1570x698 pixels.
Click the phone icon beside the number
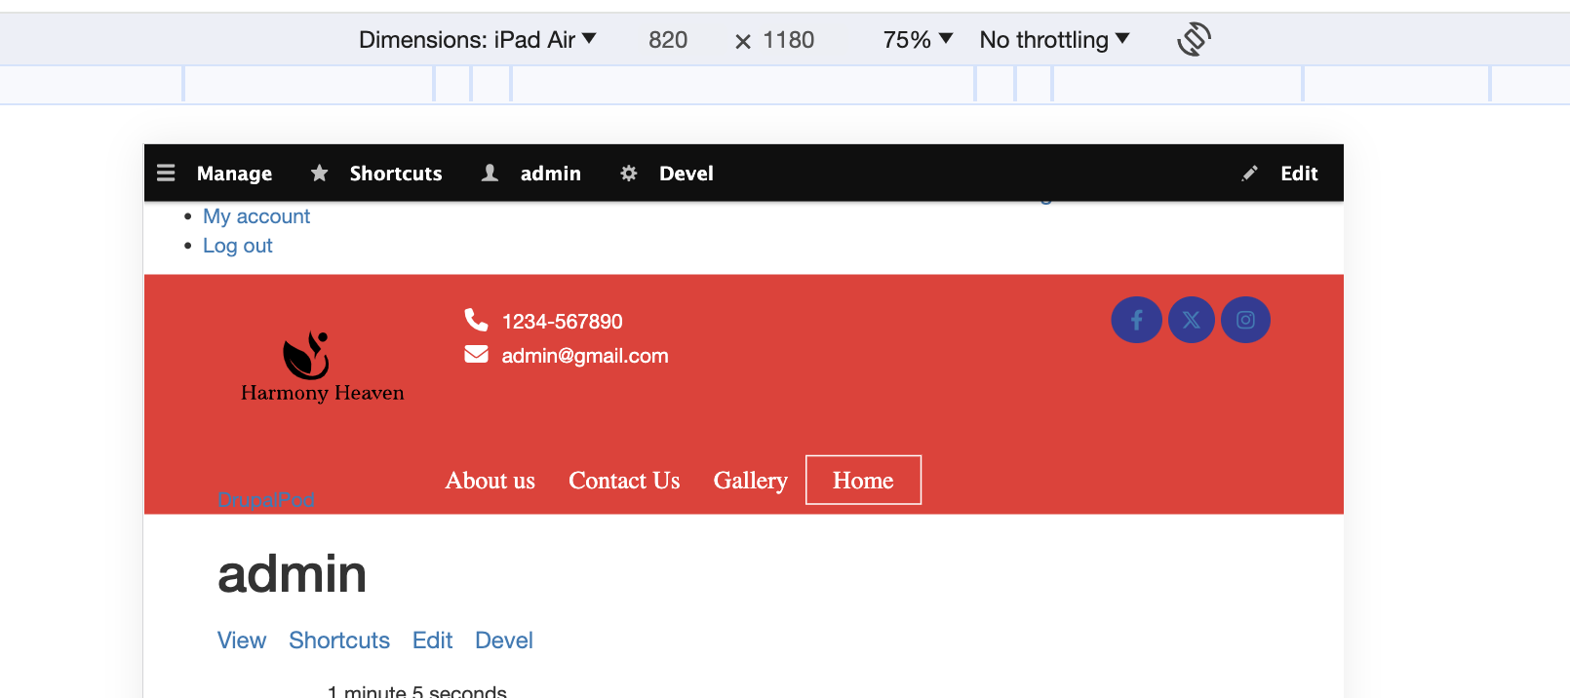coord(476,320)
